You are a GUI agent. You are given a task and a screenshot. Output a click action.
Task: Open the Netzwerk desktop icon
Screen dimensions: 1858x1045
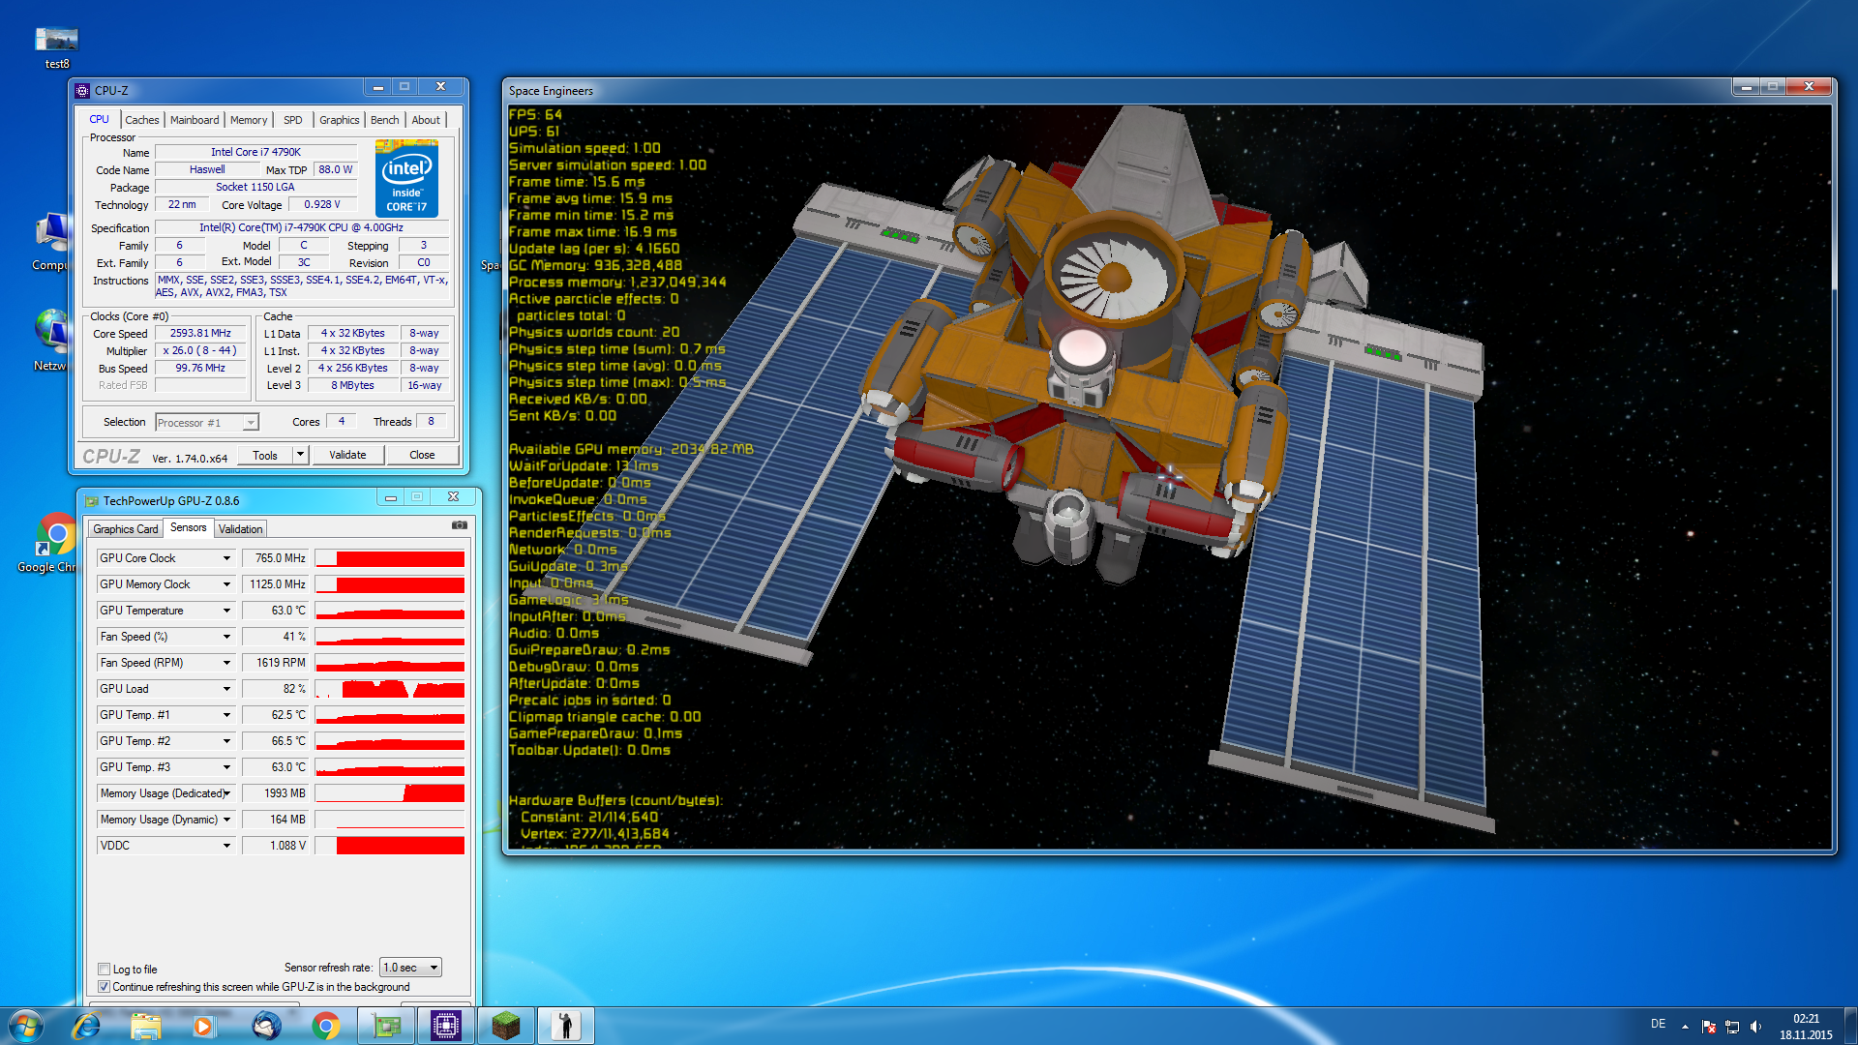point(50,339)
